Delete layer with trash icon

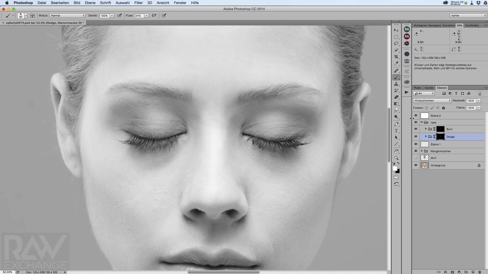[x=480, y=272]
